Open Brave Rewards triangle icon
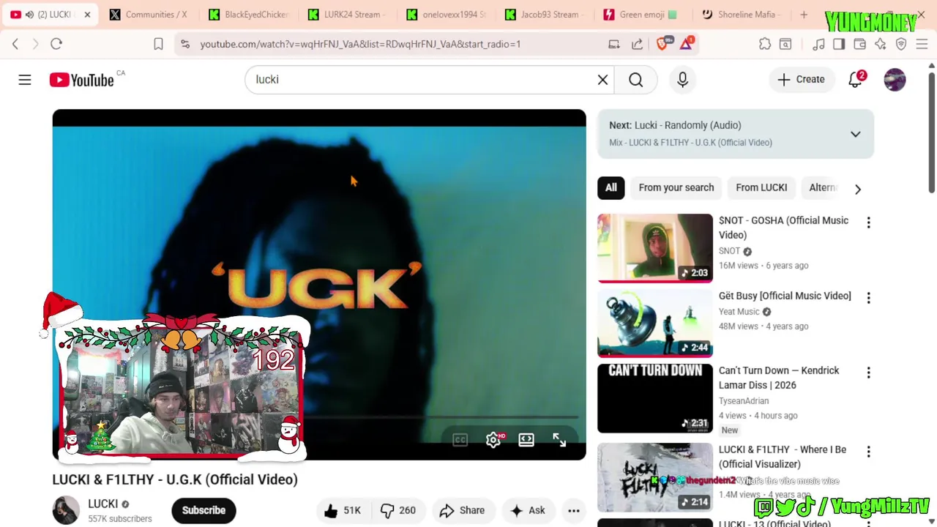The width and height of the screenshot is (937, 527). click(686, 44)
